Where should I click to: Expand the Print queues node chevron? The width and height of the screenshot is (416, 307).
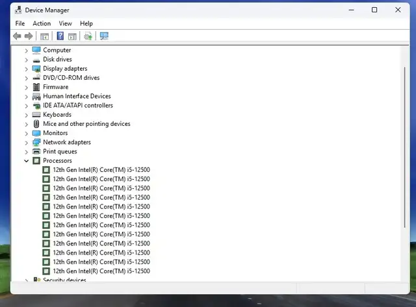click(x=26, y=152)
